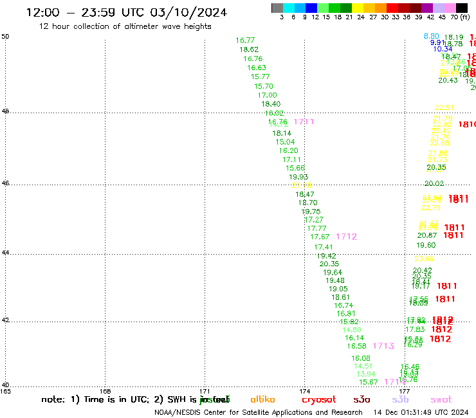Click the pink swot time label 1711
This screenshot has height=418, width=476.
tap(304, 122)
